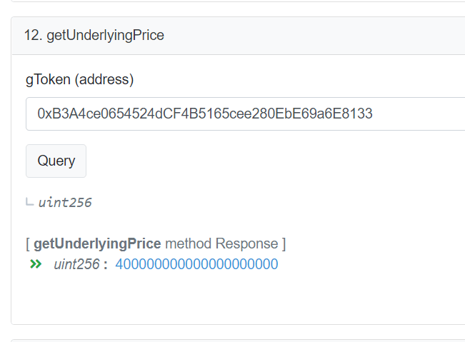This screenshot has height=342, width=465.
Task: Click the Query button
Action: (56, 161)
